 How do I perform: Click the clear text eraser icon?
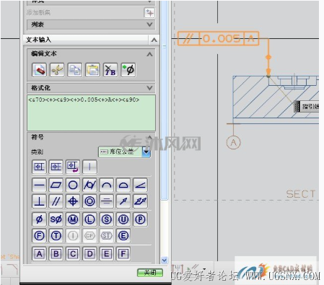coord(39,70)
